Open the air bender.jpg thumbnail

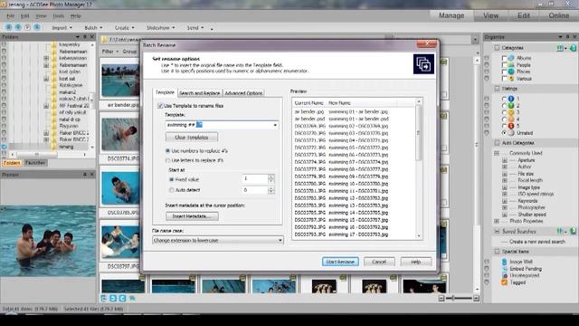point(120,81)
